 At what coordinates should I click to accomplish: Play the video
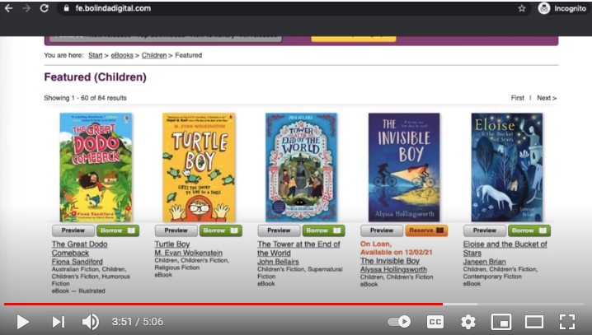(22, 322)
